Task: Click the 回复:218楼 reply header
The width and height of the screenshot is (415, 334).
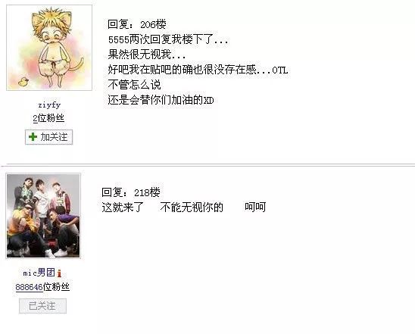Action: (x=131, y=192)
